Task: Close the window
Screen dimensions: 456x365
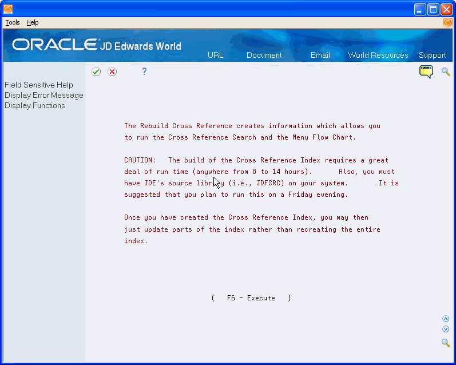Action: pos(446,10)
